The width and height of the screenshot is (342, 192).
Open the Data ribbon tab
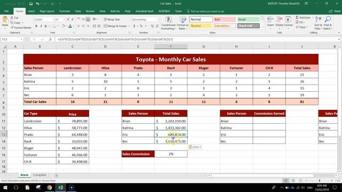(x=78, y=11)
